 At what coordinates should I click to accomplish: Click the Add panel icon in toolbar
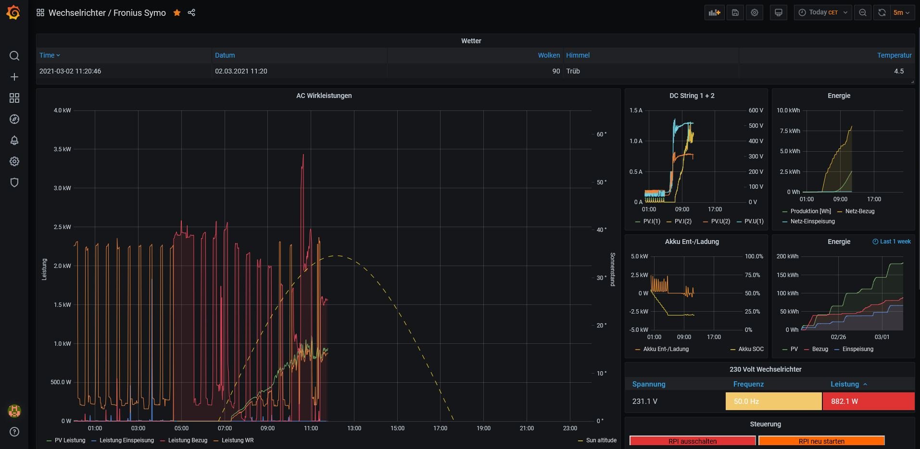point(714,13)
